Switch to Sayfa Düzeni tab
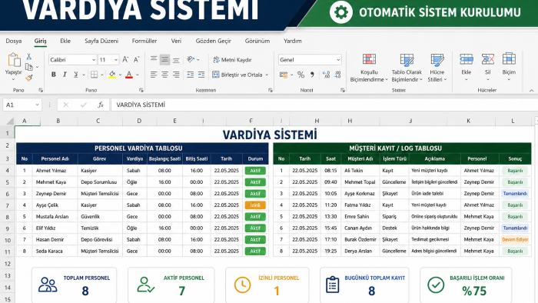The height and width of the screenshot is (303, 538). click(101, 41)
